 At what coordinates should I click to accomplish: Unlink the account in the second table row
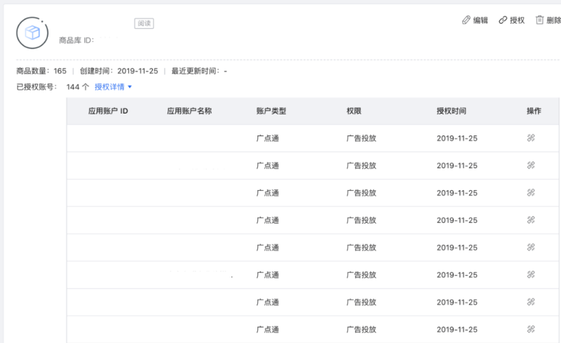point(531,165)
